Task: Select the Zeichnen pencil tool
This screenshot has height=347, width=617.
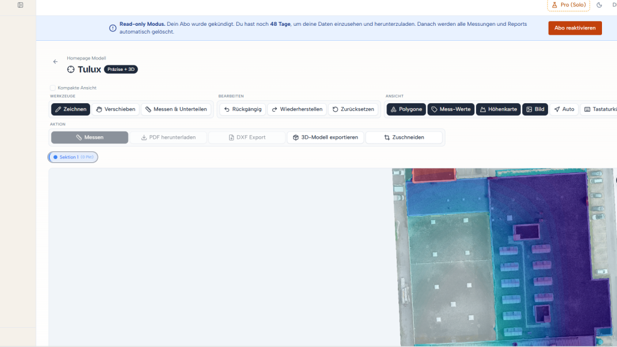Action: pos(70,109)
